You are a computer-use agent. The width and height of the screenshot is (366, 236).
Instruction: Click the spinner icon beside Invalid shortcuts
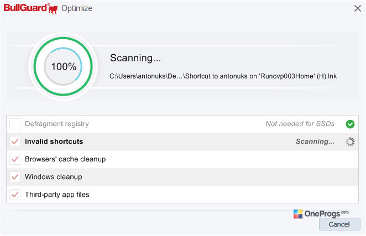pyautogui.click(x=350, y=141)
